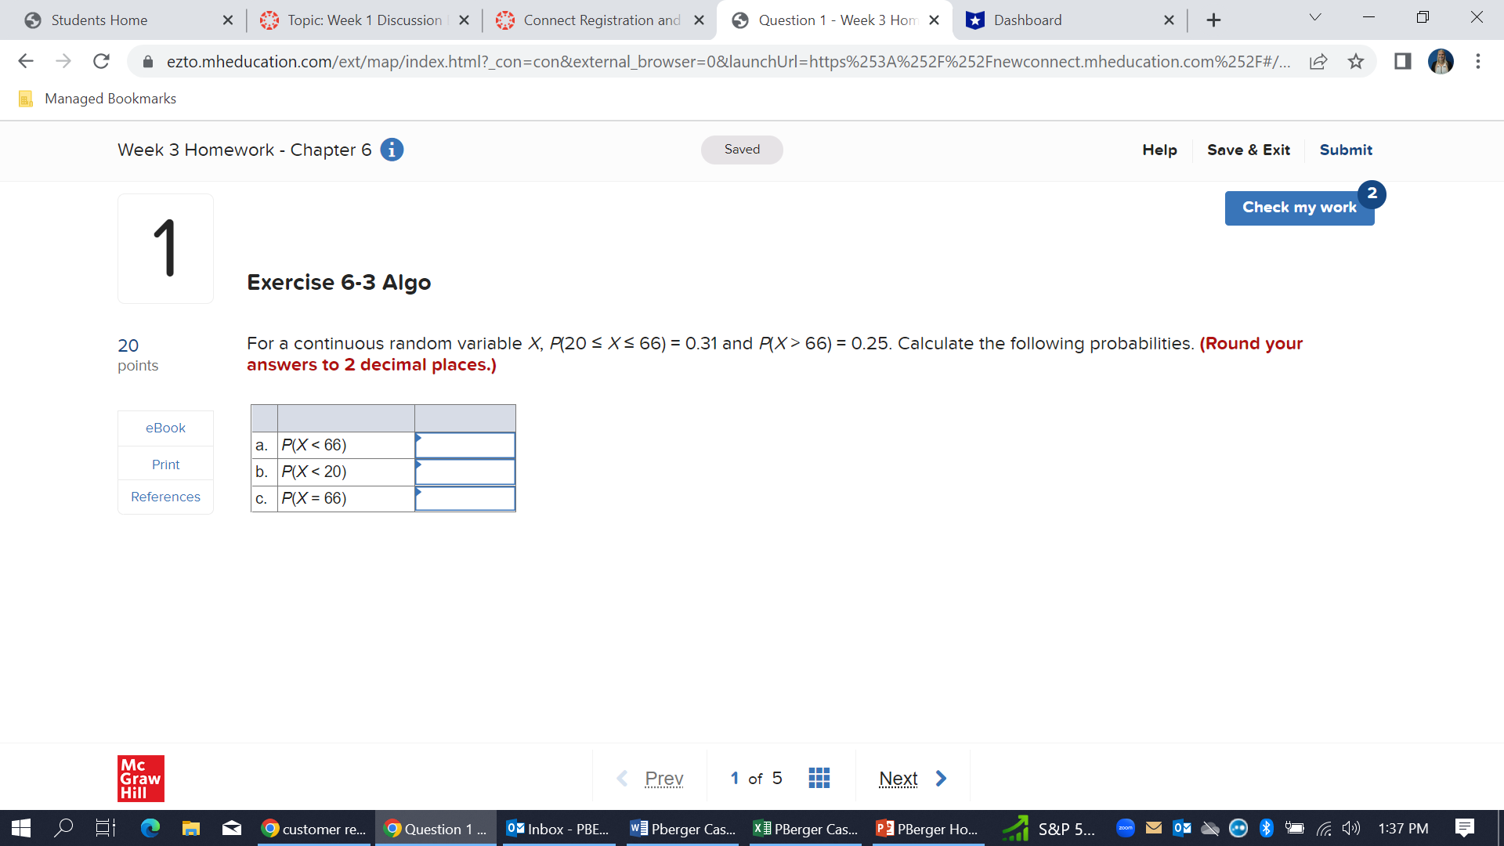Open Microsoft Edge from taskbar
This screenshot has height=846, width=1504.
pyautogui.click(x=150, y=828)
